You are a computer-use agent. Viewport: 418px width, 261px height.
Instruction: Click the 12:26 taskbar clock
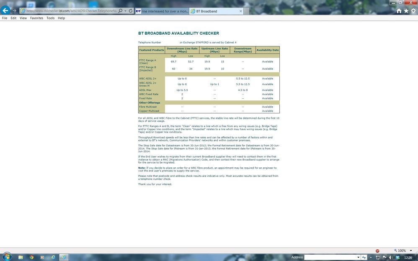click(x=408, y=258)
